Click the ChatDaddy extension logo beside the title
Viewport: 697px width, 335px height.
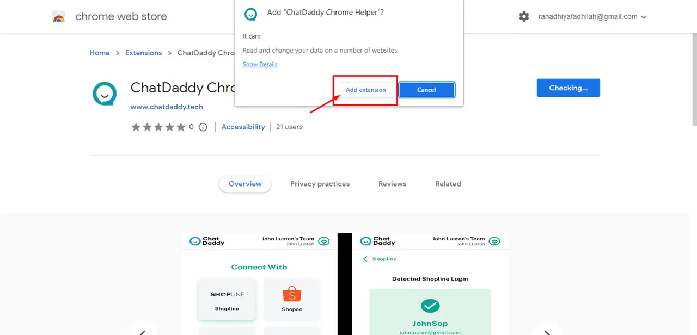click(x=105, y=94)
